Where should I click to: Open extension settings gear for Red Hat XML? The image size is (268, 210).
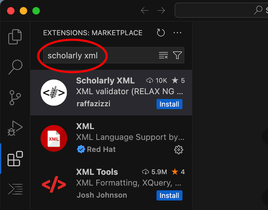(179, 150)
